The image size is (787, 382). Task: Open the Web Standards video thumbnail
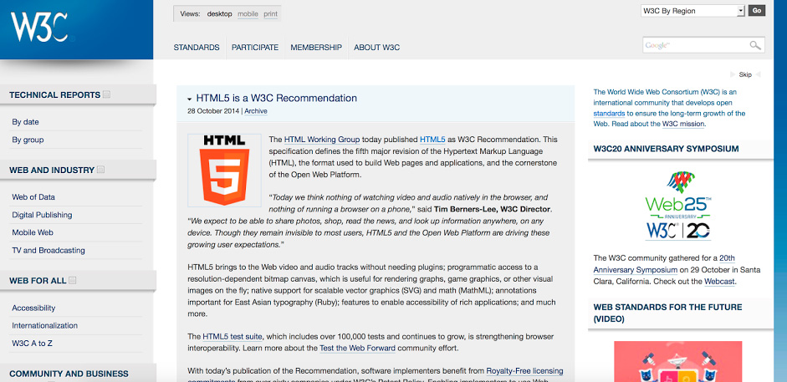click(x=677, y=361)
